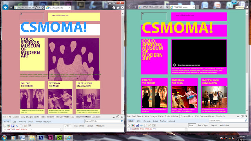The image size is (251, 141).
Task: Click Trace Styles in left devtools panel
Action: pyautogui.click(x=79, y=126)
